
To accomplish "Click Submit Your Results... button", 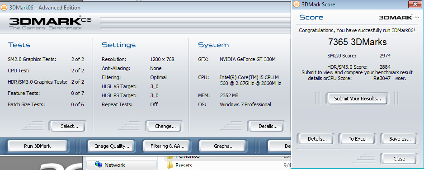I will click(357, 99).
